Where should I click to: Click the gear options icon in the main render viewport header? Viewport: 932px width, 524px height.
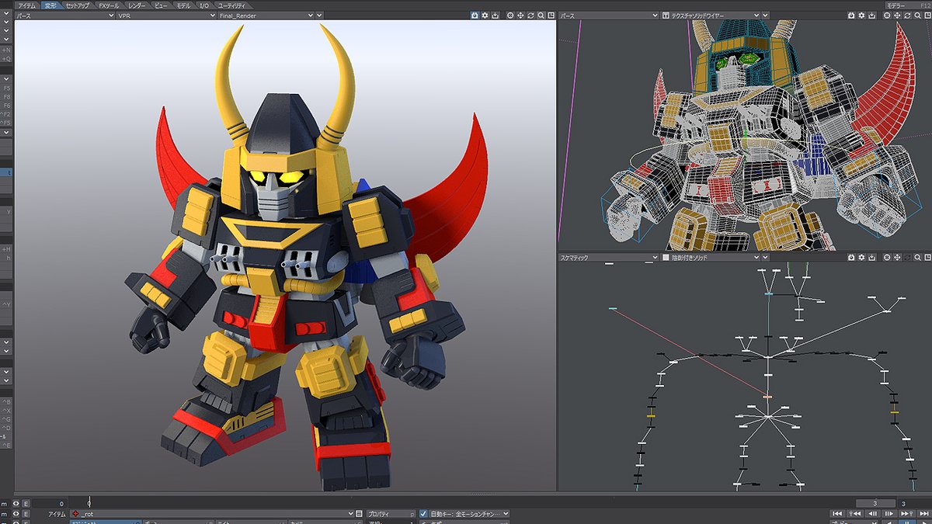(485, 15)
